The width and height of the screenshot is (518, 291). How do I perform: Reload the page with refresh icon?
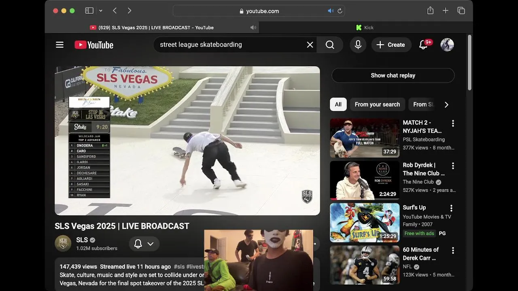pyautogui.click(x=340, y=11)
